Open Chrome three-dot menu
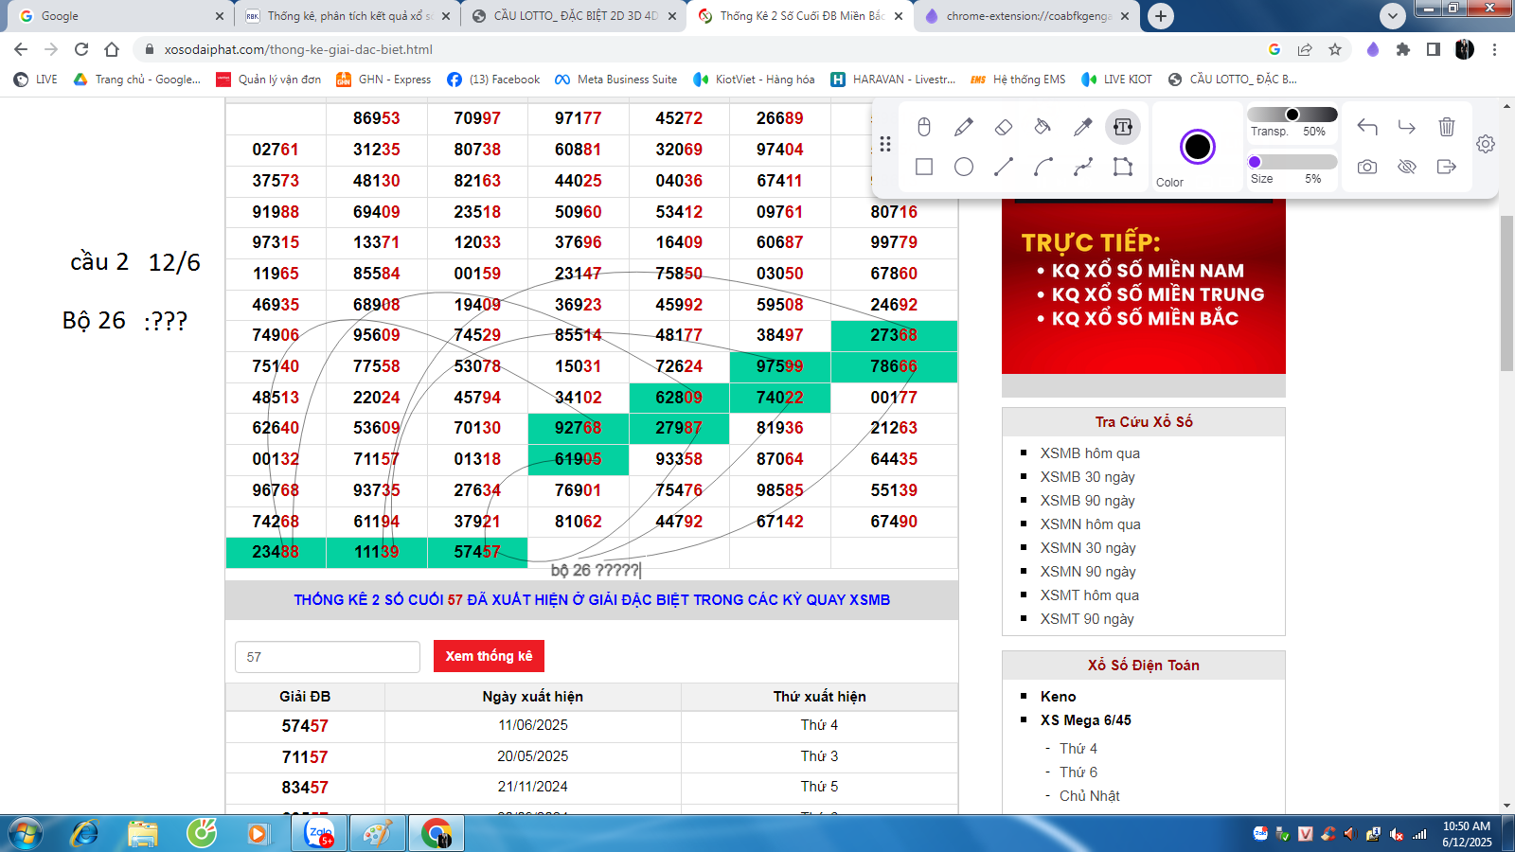1515x852 pixels. pyautogui.click(x=1495, y=49)
